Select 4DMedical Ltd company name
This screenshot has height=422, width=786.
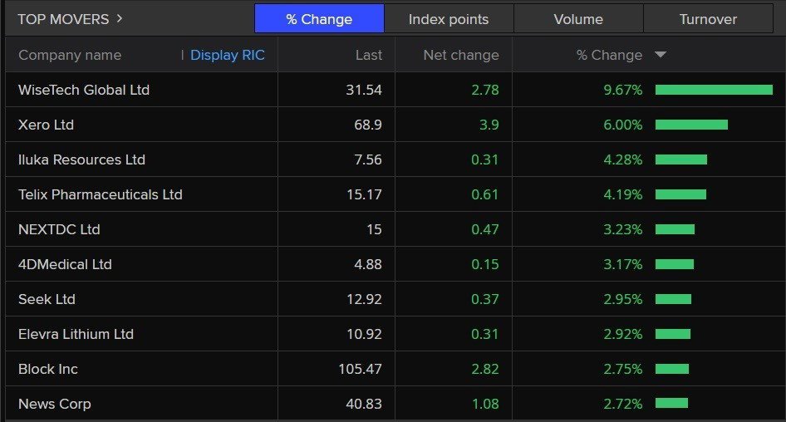pos(65,264)
